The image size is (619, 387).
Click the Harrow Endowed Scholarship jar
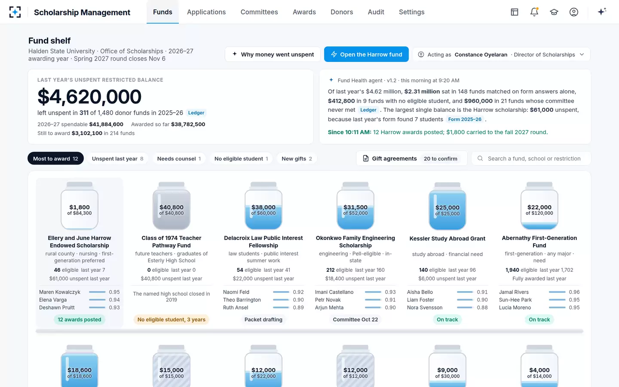pos(80,206)
